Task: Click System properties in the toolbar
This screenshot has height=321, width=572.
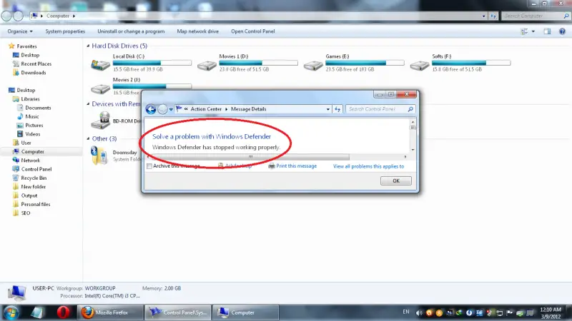Action: click(x=65, y=31)
